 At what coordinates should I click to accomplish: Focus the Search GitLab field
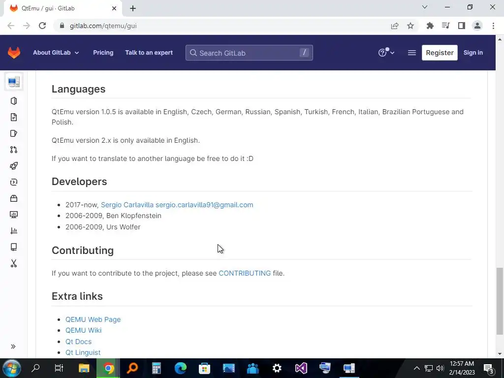(x=249, y=53)
